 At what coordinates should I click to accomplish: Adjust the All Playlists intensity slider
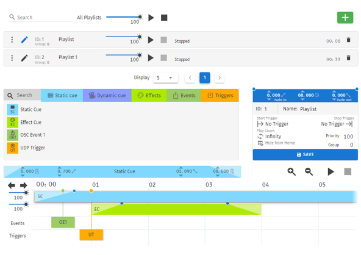[x=124, y=17]
